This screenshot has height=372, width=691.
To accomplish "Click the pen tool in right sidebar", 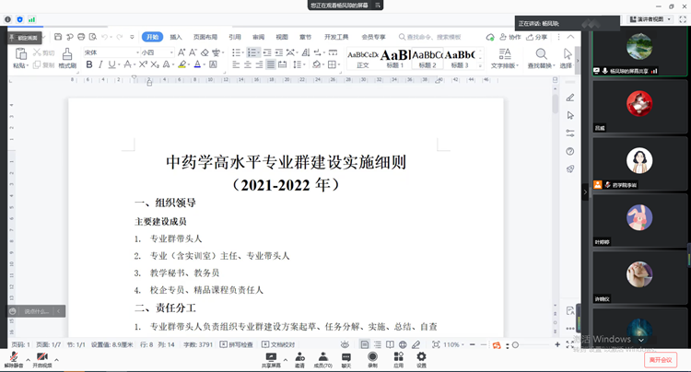I will [570, 98].
